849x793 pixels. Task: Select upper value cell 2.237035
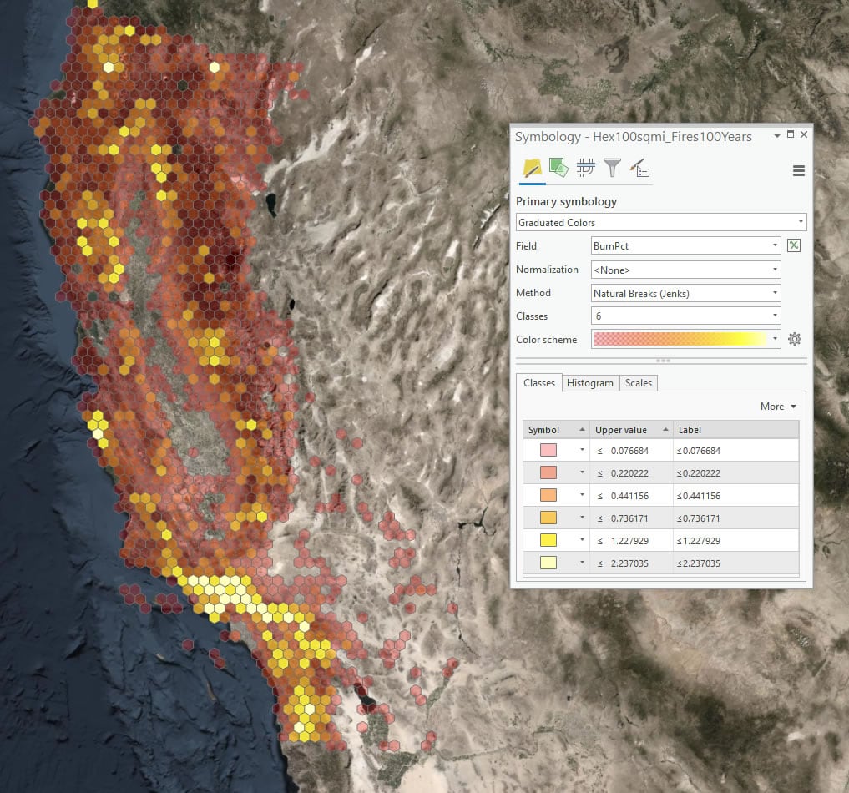click(631, 563)
